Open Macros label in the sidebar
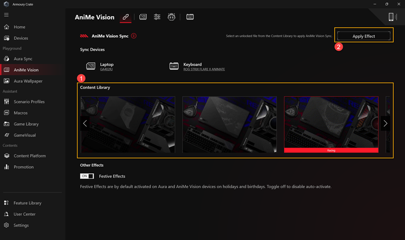Viewport: 405px width, 240px height. (x=21, y=113)
